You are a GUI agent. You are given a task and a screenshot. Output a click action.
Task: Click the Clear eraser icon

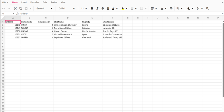click(x=188, y=8)
